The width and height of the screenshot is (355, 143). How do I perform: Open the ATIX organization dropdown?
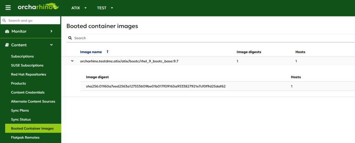(79, 8)
